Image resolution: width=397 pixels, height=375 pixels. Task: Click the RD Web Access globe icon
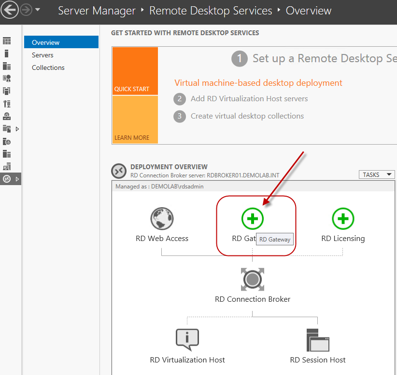click(162, 218)
